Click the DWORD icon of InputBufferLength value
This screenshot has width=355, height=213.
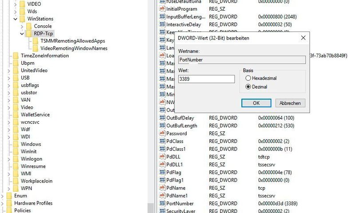tap(162, 16)
